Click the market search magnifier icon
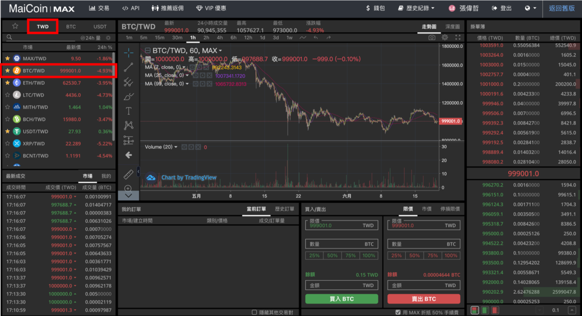582x316 pixels. pos(9,37)
